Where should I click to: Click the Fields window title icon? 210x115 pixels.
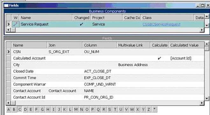pos(6,5)
